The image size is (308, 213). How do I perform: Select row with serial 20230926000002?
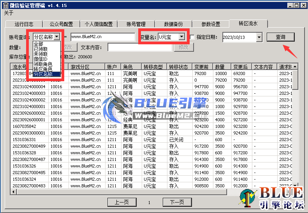click(151, 113)
